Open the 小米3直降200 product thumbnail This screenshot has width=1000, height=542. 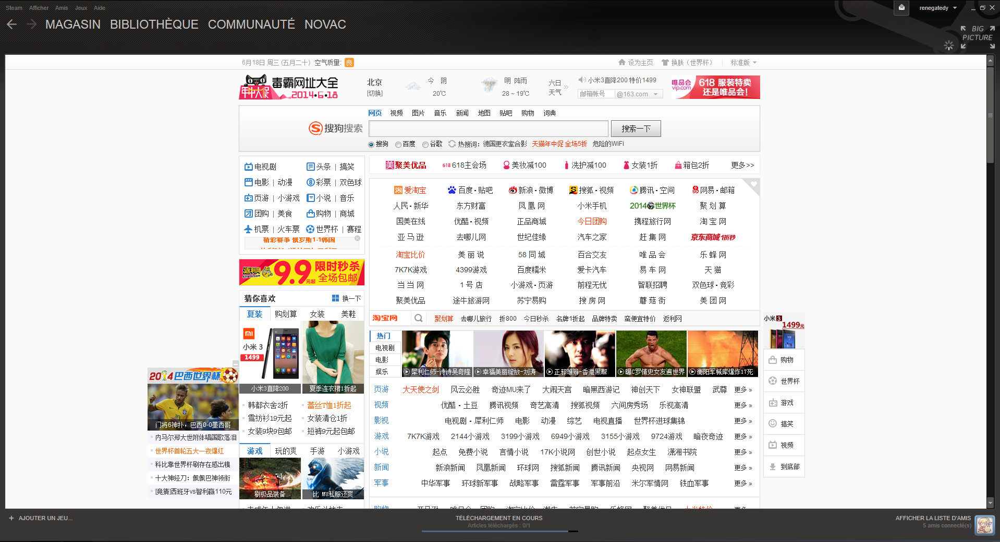(x=270, y=357)
